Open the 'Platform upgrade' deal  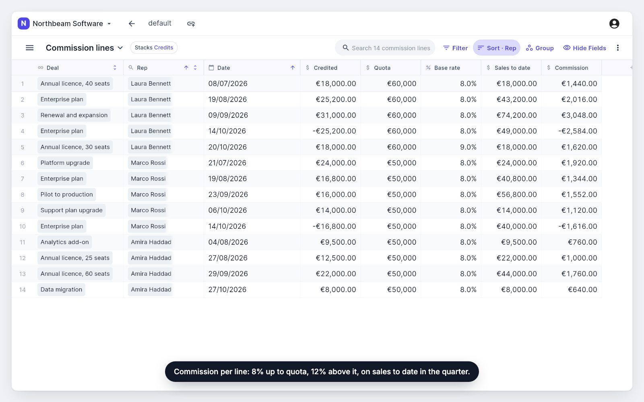[65, 163]
